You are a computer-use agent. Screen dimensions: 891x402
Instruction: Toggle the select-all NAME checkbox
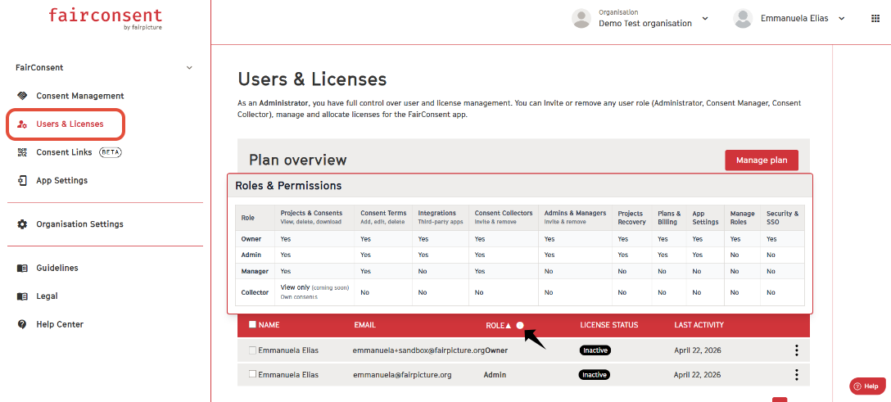252,325
